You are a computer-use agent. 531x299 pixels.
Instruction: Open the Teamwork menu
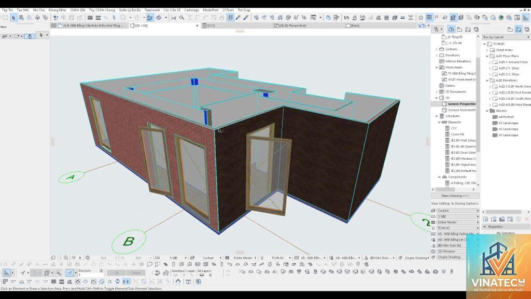(152, 10)
